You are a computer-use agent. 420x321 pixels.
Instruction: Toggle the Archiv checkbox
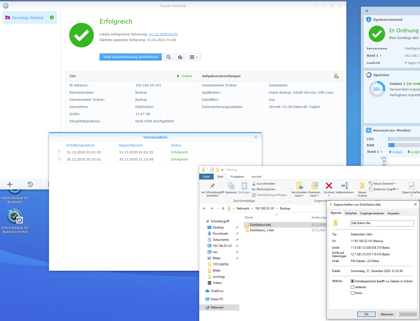point(352,293)
